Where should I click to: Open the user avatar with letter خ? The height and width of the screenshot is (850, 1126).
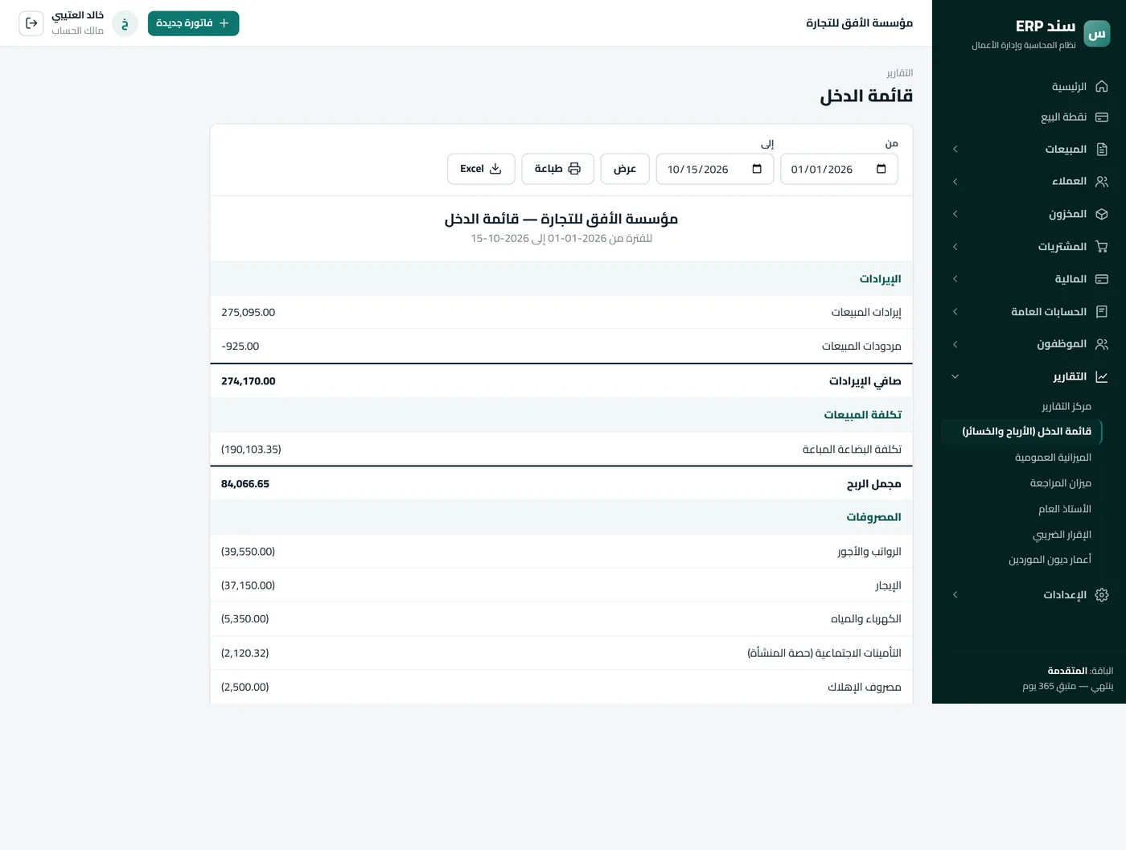[125, 23]
